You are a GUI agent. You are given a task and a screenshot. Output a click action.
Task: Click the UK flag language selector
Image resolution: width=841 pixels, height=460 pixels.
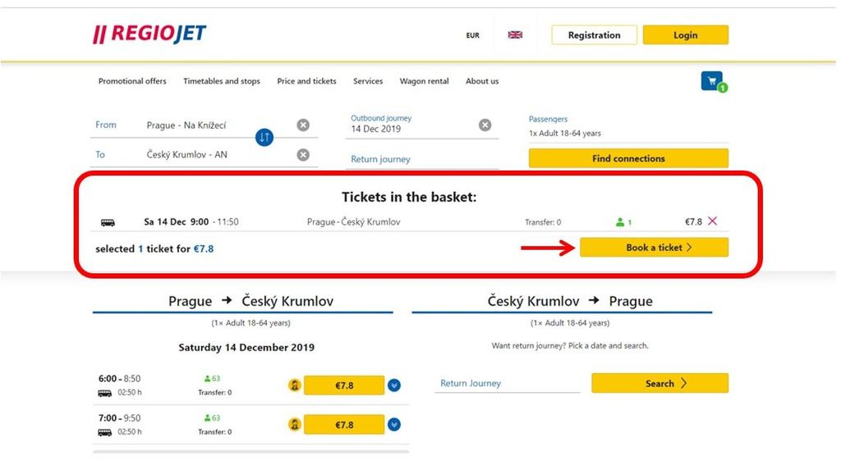[515, 34]
